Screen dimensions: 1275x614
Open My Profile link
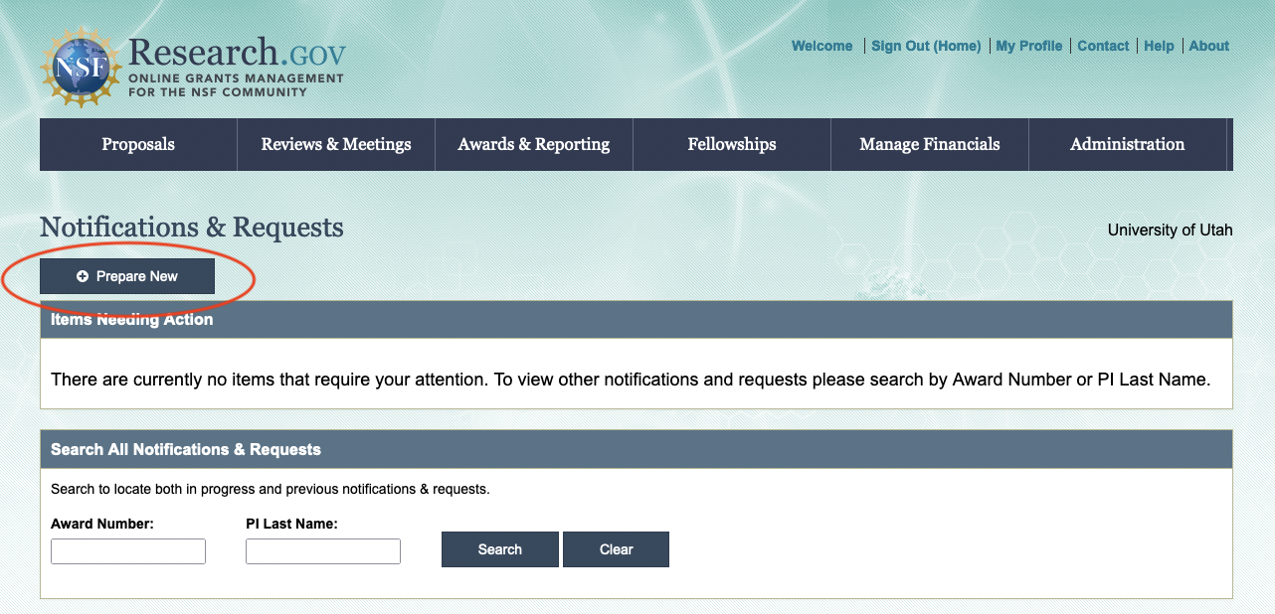(x=1028, y=46)
